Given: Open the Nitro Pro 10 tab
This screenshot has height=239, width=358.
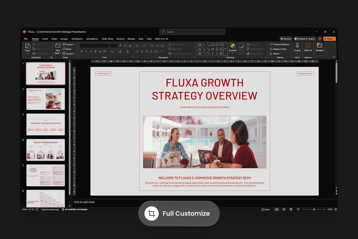Looking at the screenshot, I should (x=161, y=39).
